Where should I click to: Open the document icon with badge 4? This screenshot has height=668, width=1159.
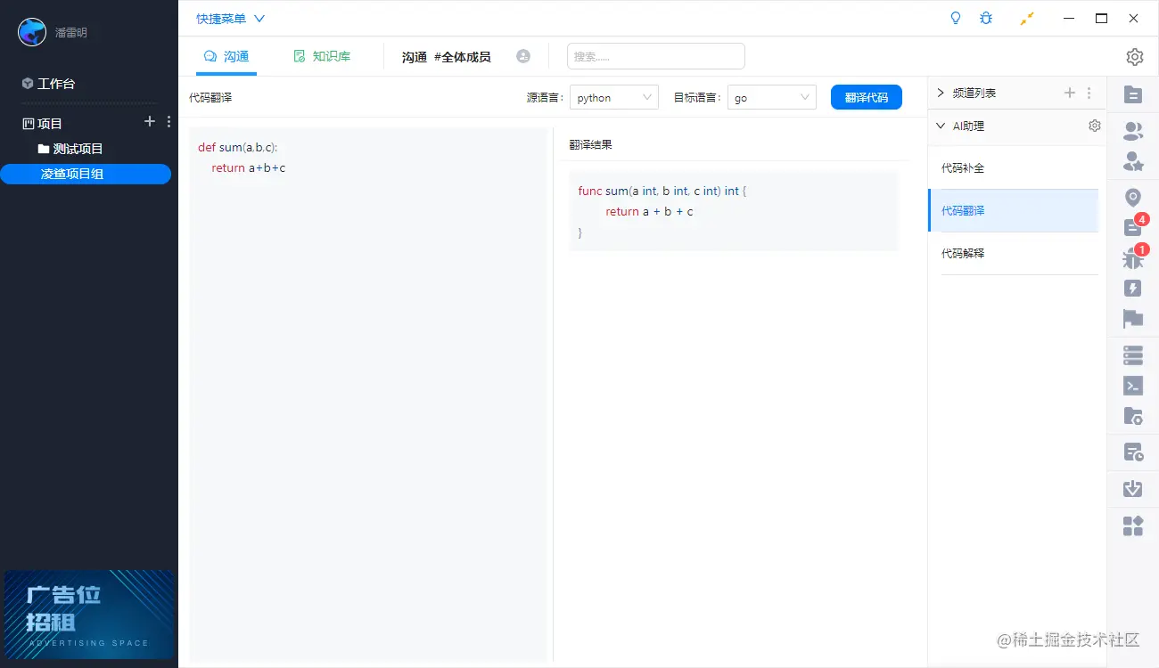click(x=1134, y=226)
